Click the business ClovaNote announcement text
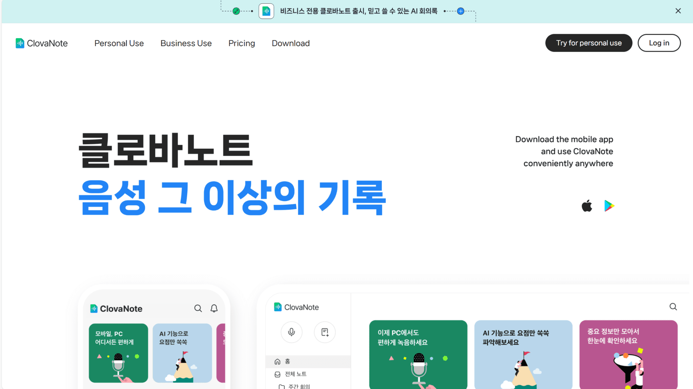Screen dimensions: 693x389 point(359,11)
